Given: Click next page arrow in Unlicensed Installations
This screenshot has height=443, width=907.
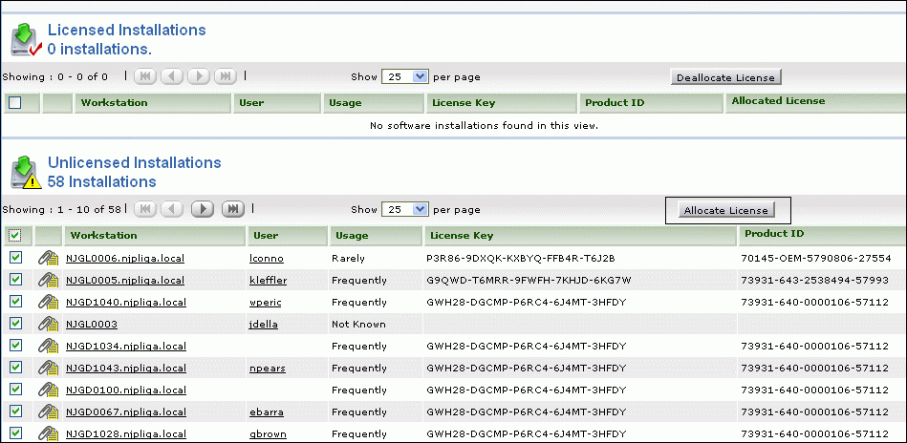Looking at the screenshot, I should pos(202,209).
